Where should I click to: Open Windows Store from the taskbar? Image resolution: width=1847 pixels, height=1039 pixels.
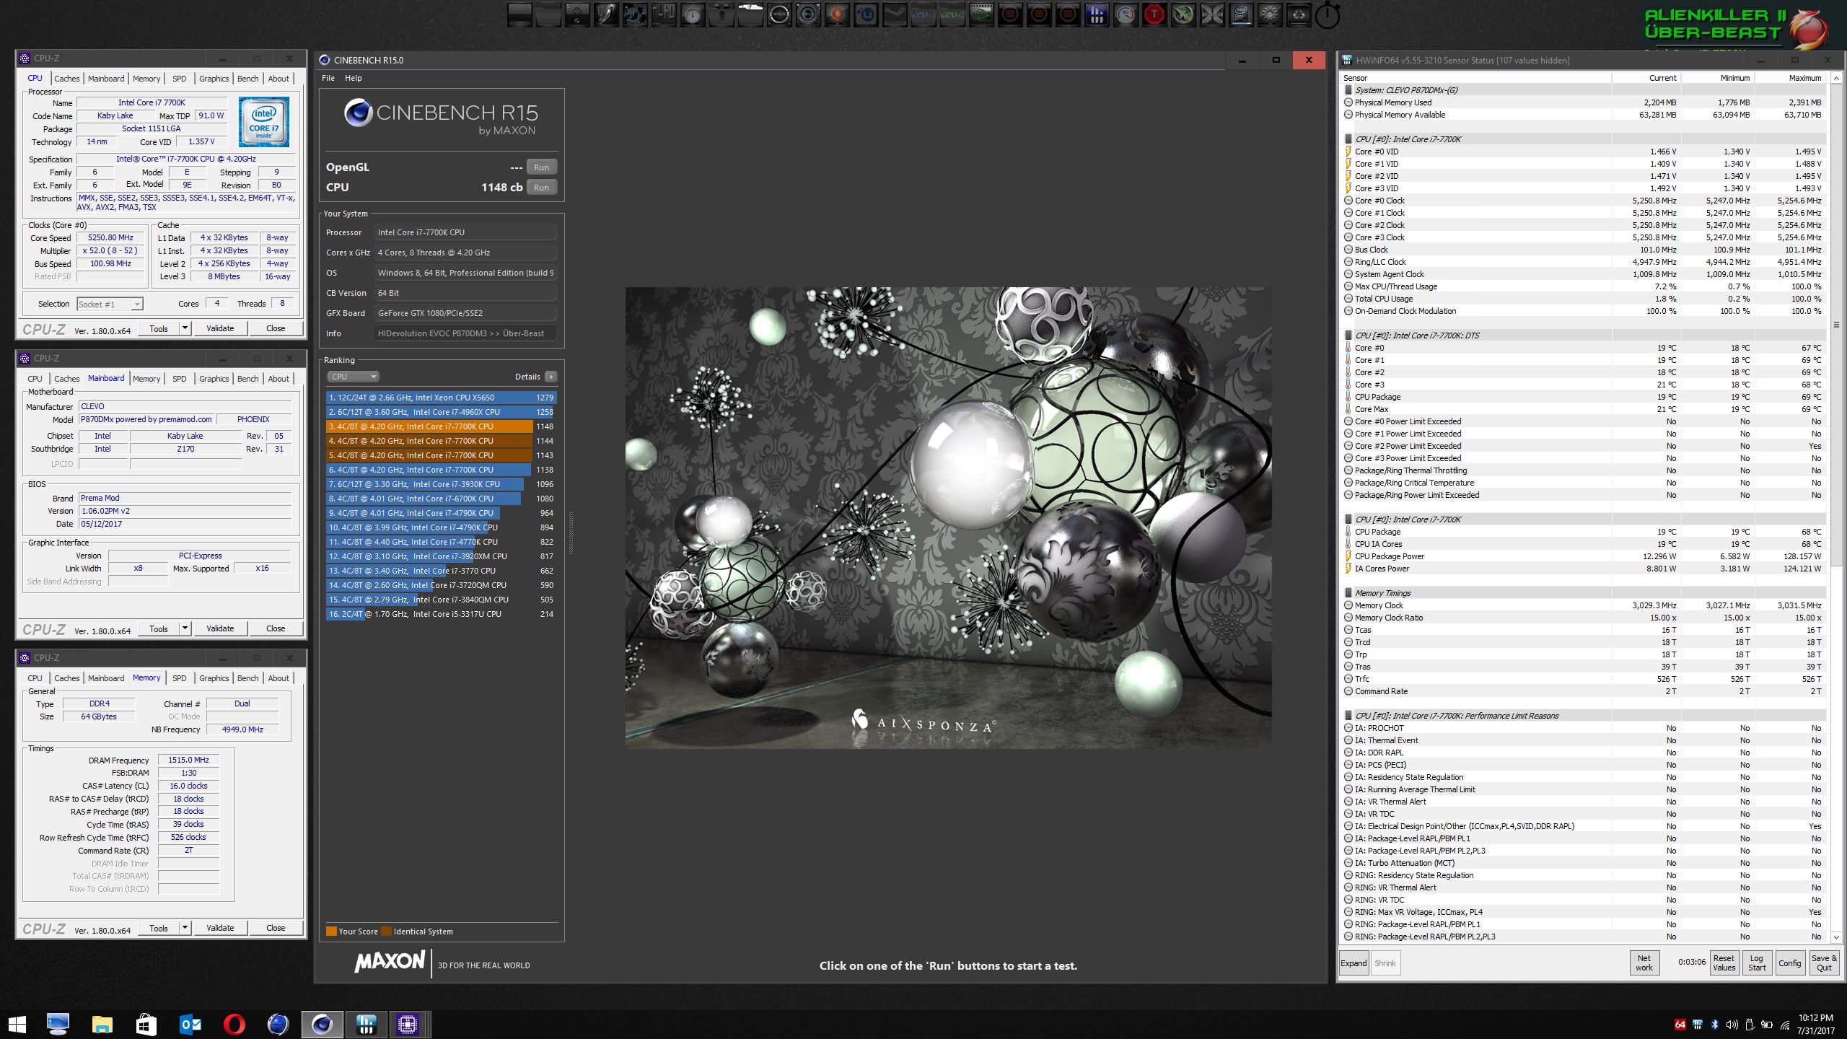click(x=146, y=1024)
